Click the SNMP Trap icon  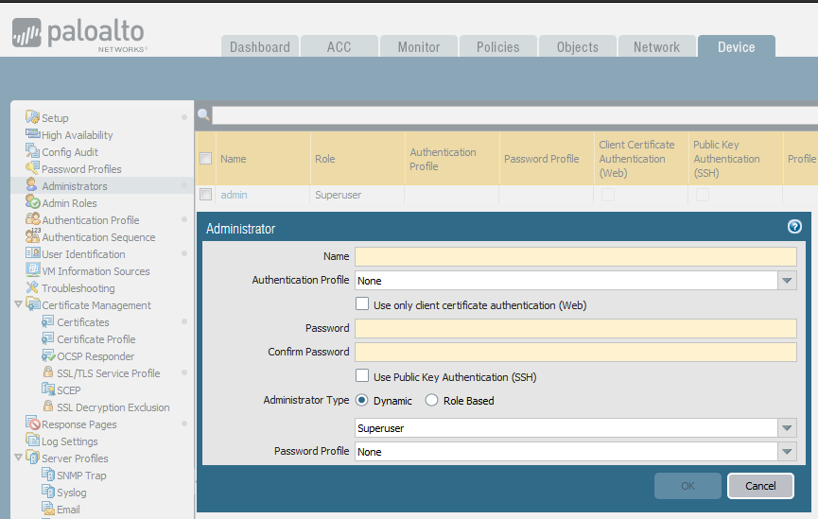coord(48,475)
